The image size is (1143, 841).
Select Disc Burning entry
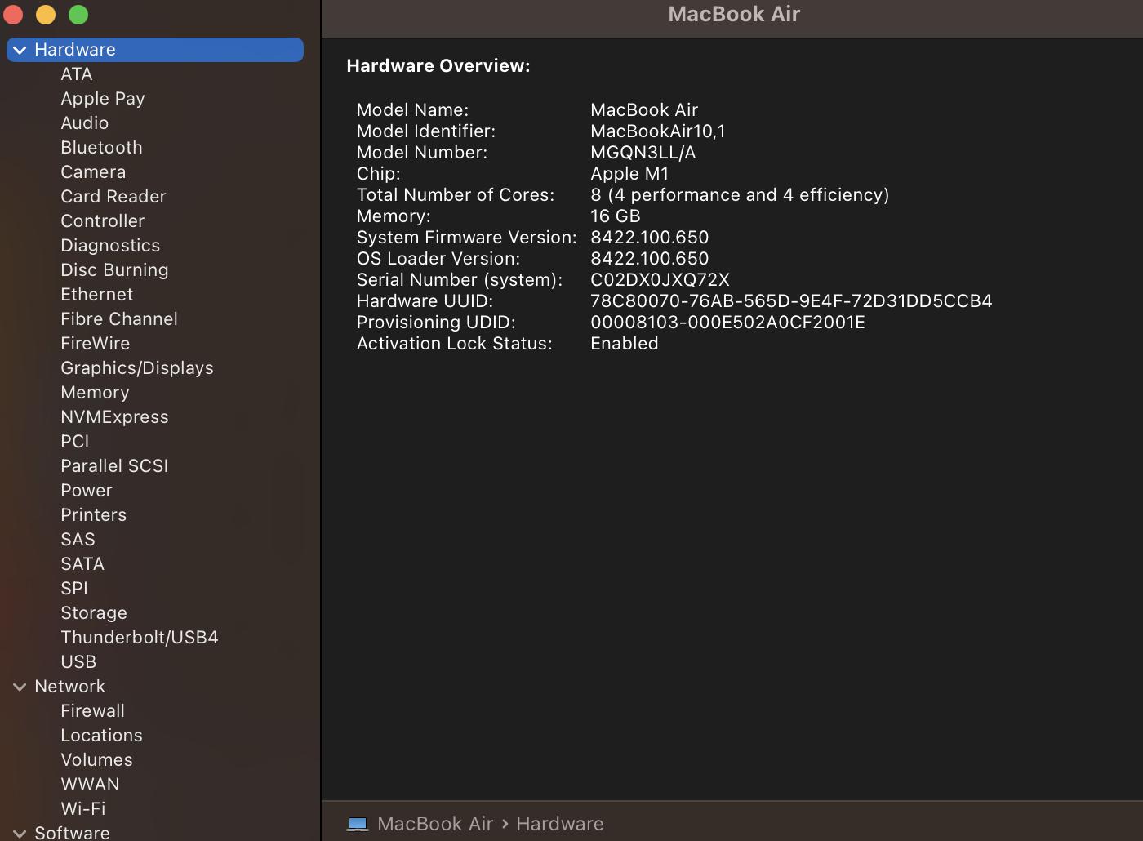114,270
